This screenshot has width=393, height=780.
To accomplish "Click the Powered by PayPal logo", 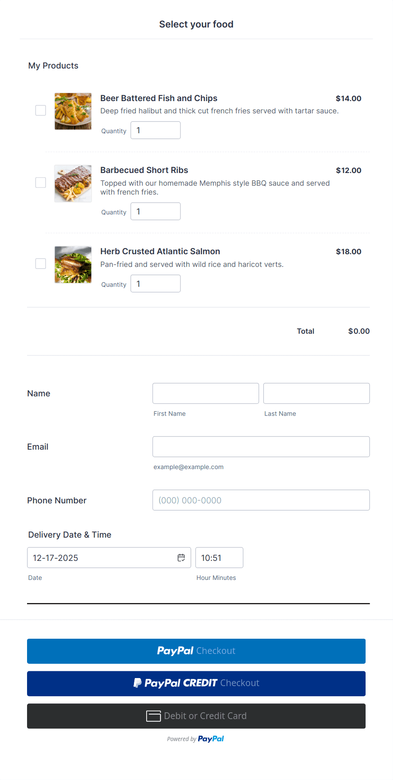I will coord(211,739).
